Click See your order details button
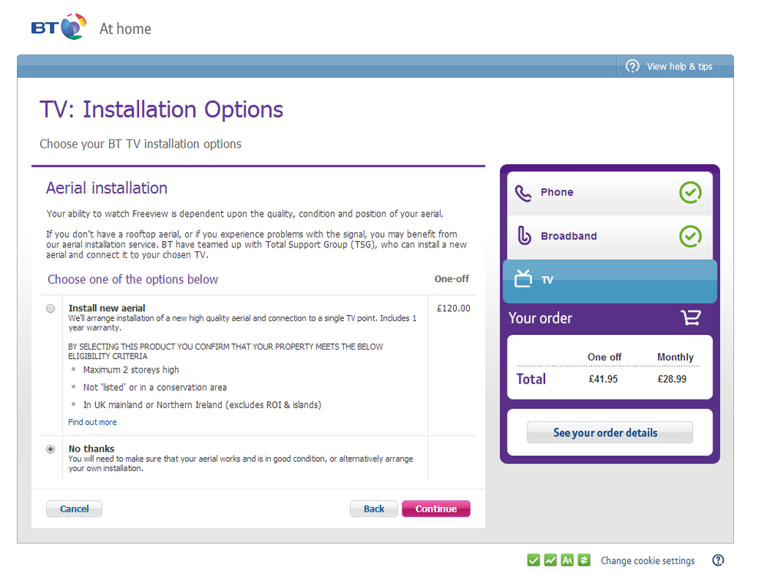 [x=610, y=433]
